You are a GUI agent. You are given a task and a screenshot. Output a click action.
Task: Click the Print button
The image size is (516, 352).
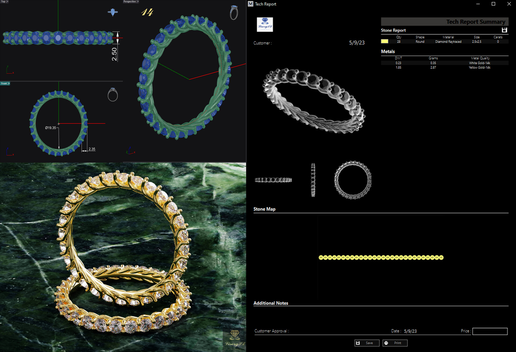pos(395,343)
